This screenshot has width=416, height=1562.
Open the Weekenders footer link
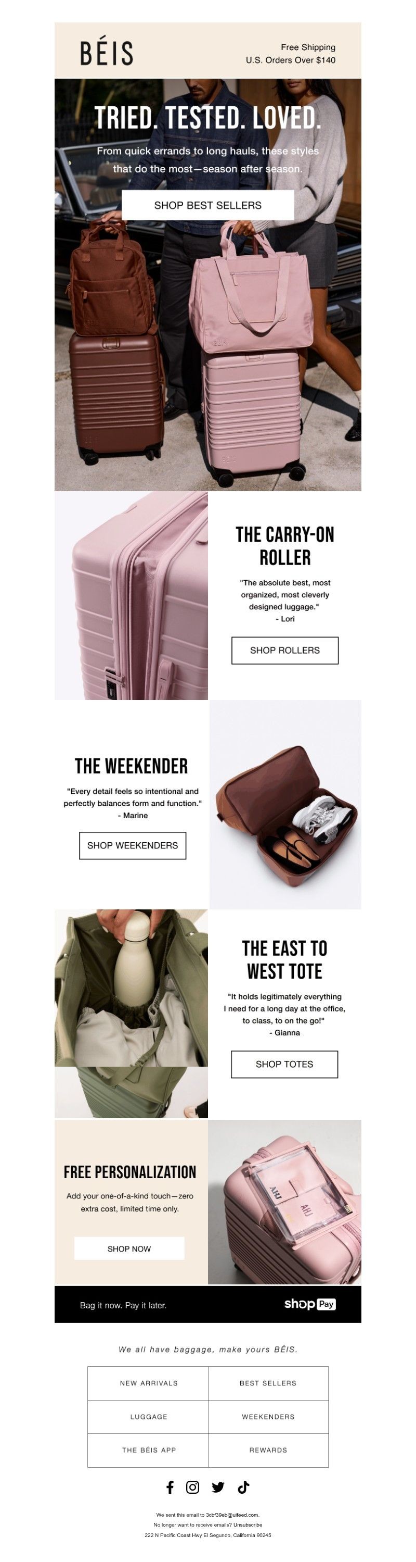268,1417
